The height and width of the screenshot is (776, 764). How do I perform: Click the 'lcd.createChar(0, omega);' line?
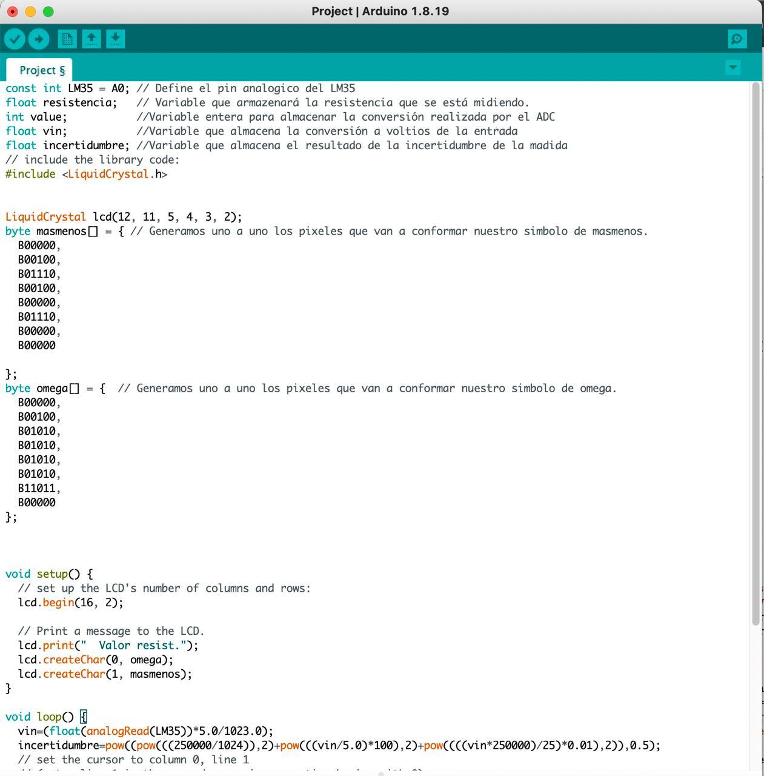tap(96, 660)
